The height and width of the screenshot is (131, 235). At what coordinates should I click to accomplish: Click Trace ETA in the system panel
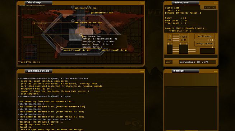180,31
